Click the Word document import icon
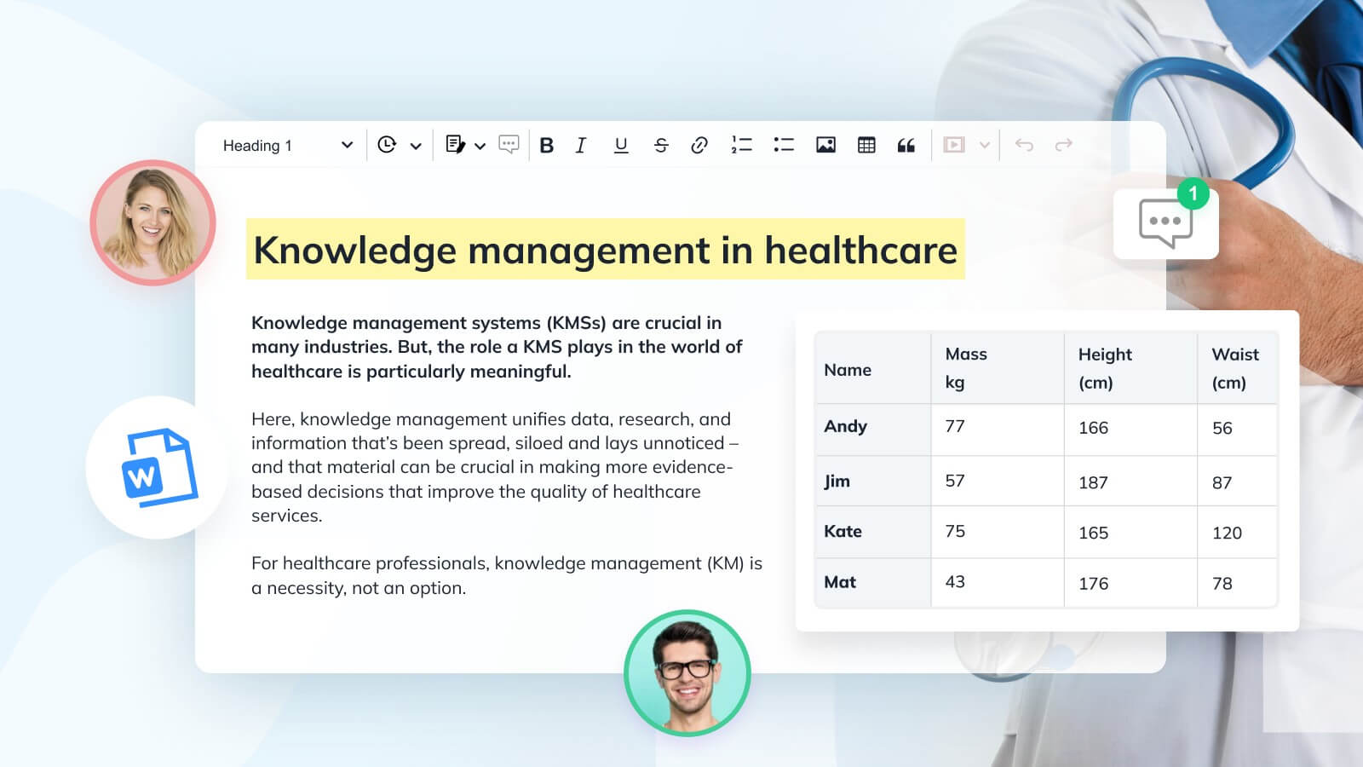1363x767 pixels. click(158, 467)
